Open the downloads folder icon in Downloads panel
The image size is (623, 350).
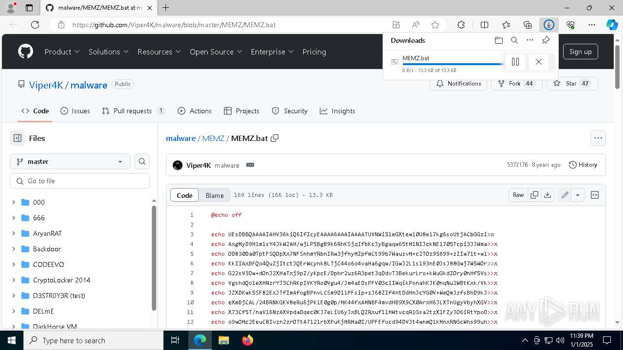498,40
